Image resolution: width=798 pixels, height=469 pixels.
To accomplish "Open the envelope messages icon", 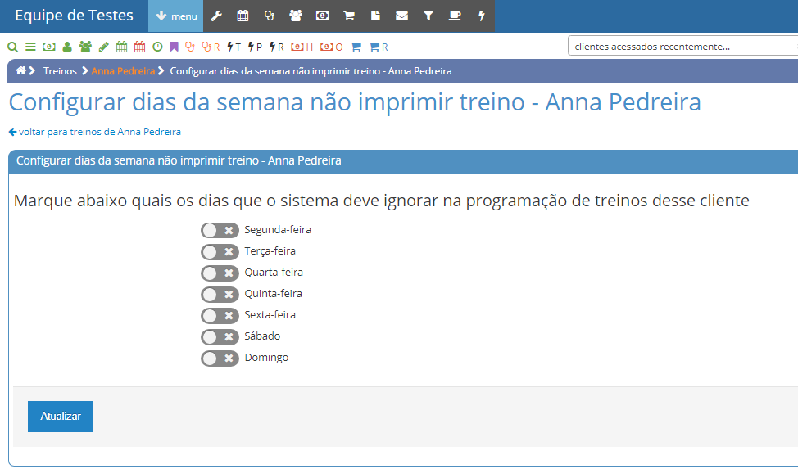I will point(401,16).
